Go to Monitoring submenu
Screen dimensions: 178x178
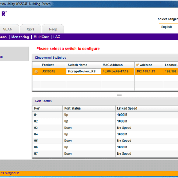point(20,37)
